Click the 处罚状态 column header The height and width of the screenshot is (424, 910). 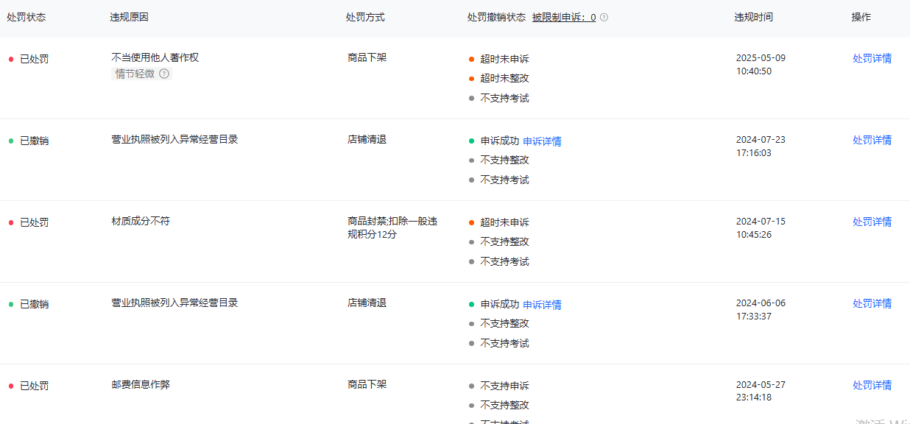pos(27,17)
